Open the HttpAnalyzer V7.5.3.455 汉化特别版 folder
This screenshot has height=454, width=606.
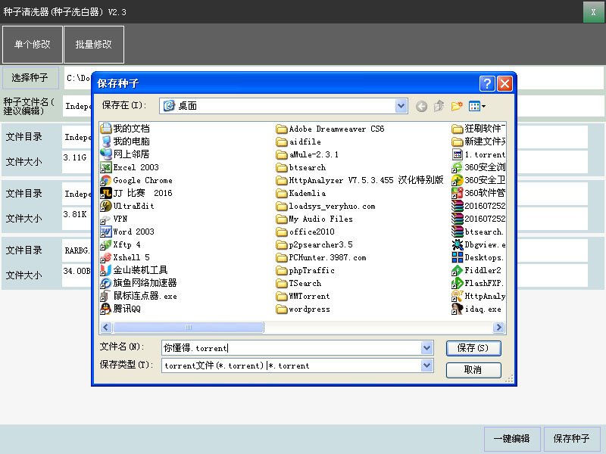(x=360, y=180)
